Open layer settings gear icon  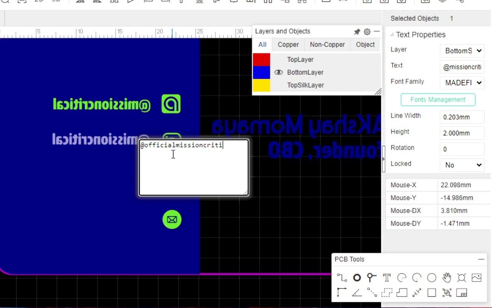click(367, 32)
